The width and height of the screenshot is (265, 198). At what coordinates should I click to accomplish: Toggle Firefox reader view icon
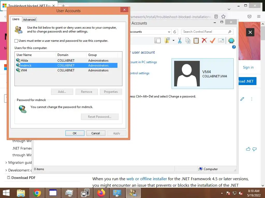pos(216,16)
